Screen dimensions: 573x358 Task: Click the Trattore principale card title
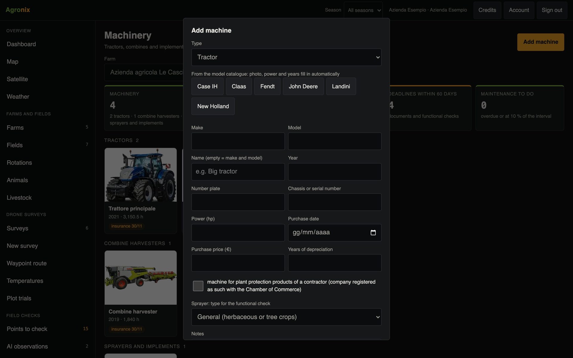point(132,209)
